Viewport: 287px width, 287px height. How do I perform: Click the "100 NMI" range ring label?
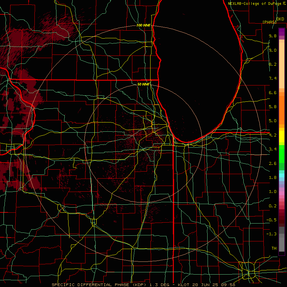point(143,25)
